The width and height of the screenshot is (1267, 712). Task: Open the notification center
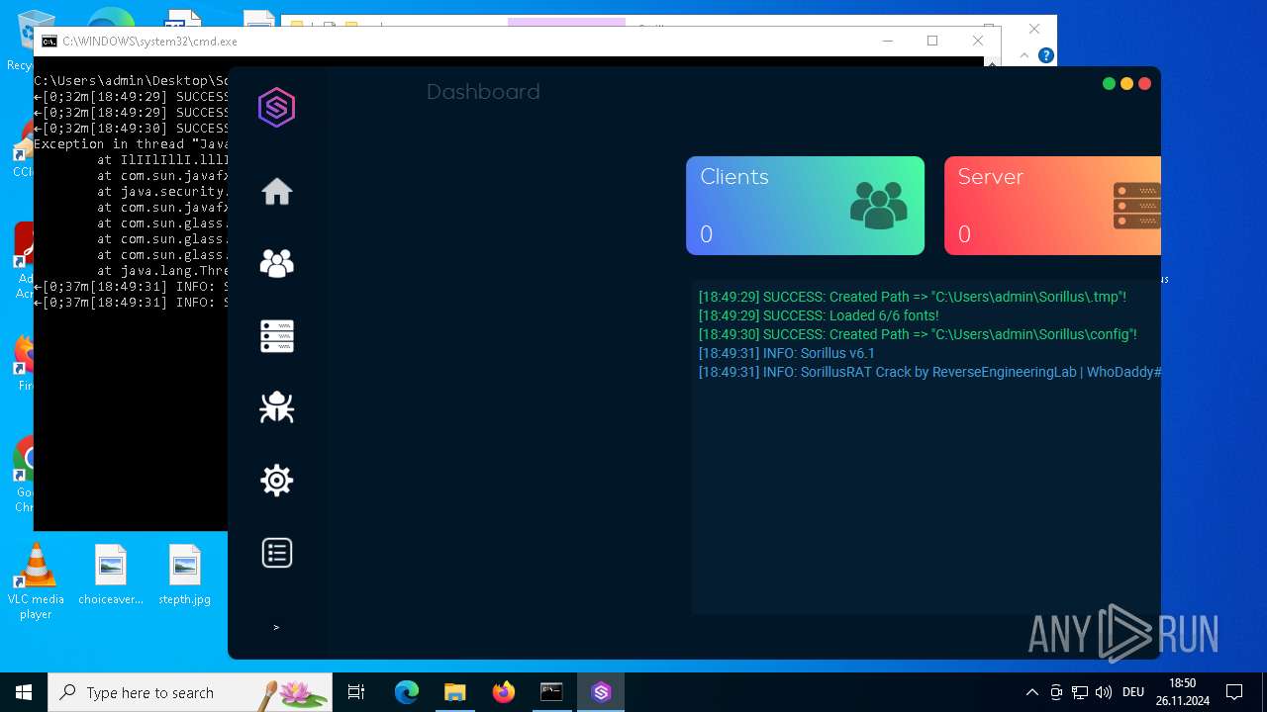click(x=1234, y=692)
